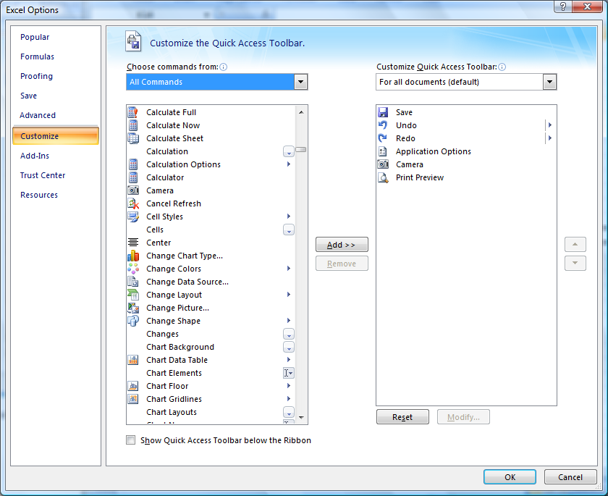Screen dimensions: 608x496
Task: Click the Chart Floor icon
Action: click(133, 386)
